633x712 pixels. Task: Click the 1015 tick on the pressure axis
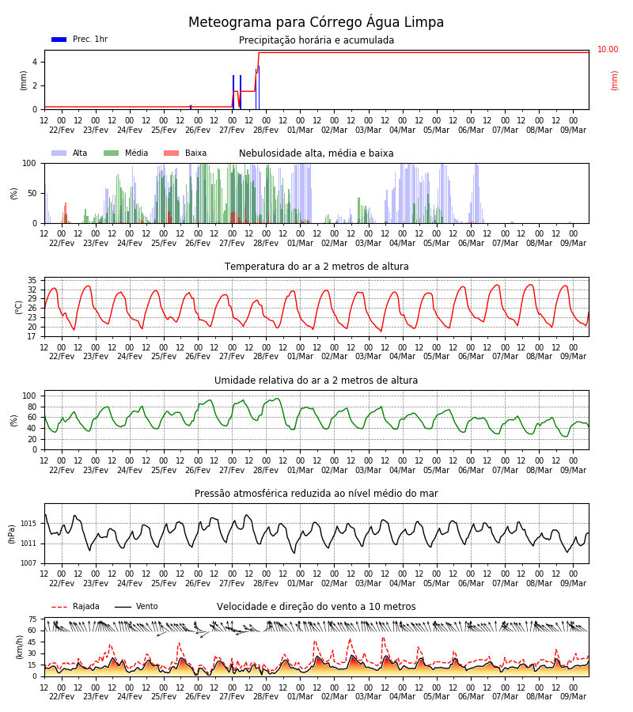point(28,524)
